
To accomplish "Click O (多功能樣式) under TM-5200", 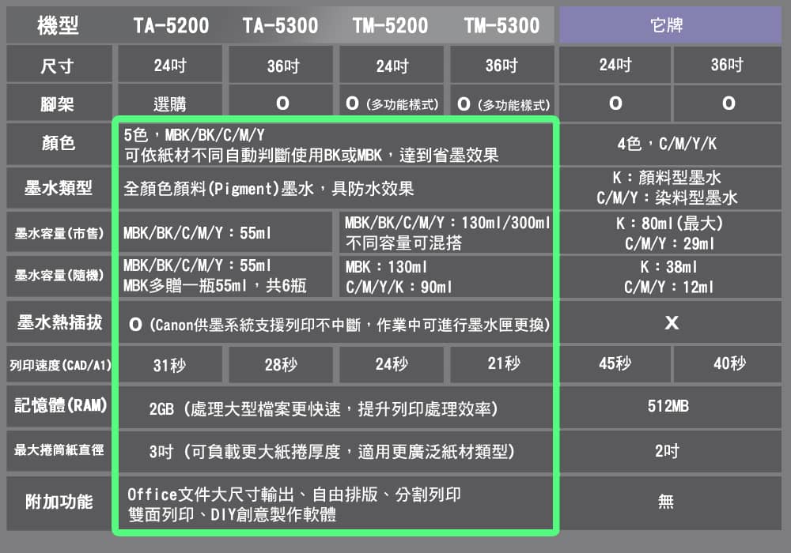I will point(392,103).
